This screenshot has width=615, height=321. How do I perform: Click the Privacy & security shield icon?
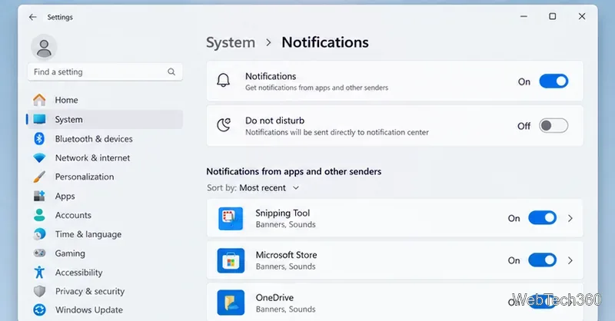pos(39,291)
